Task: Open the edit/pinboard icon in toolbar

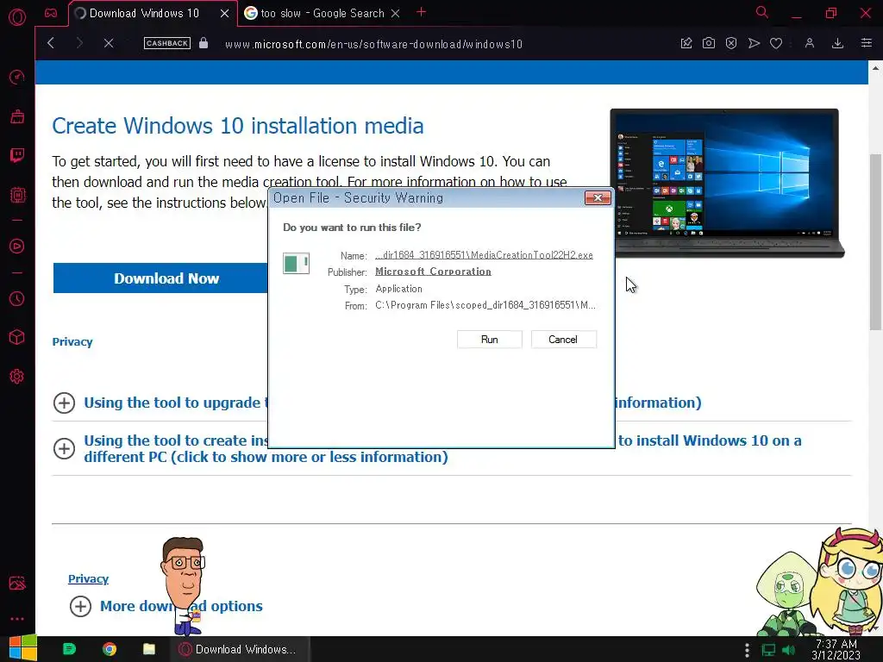Action: pyautogui.click(x=686, y=43)
